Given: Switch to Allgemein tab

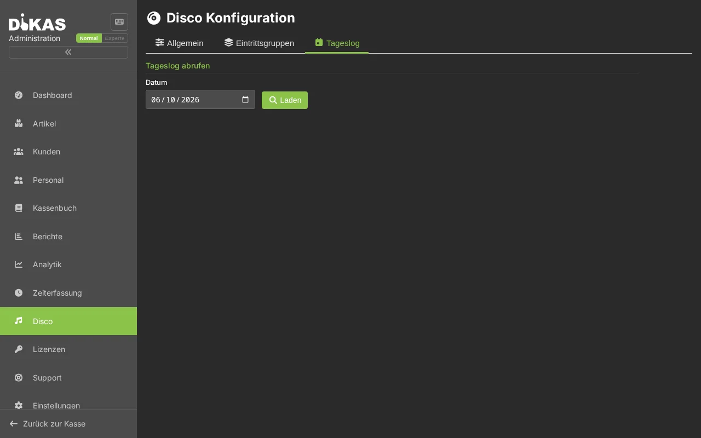Looking at the screenshot, I should (180, 43).
